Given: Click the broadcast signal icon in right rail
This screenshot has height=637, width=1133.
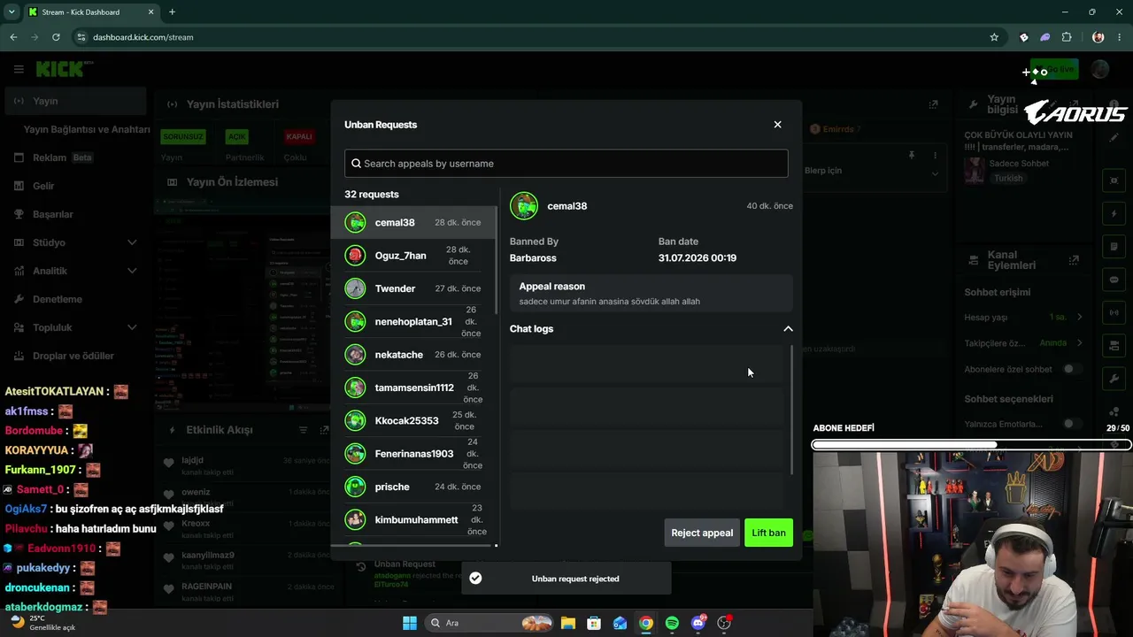Looking at the screenshot, I should (x=1114, y=312).
